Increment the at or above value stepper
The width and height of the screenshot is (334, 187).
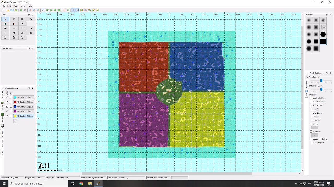[318, 109]
